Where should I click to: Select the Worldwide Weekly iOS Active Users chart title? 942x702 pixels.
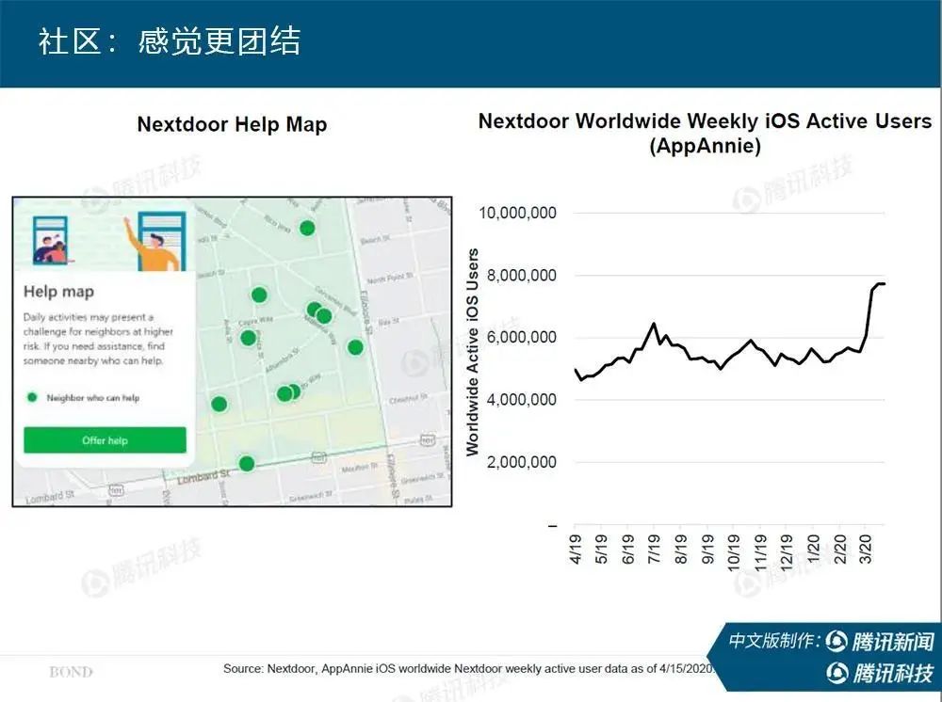pyautogui.click(x=704, y=134)
